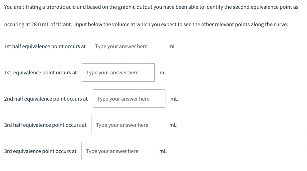Select the 2nd half equivalence point input
Viewport: 307px width, 171px height.
click(129, 99)
